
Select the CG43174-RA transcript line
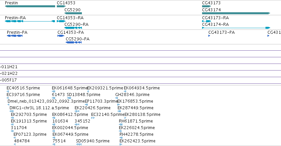(236, 28)
